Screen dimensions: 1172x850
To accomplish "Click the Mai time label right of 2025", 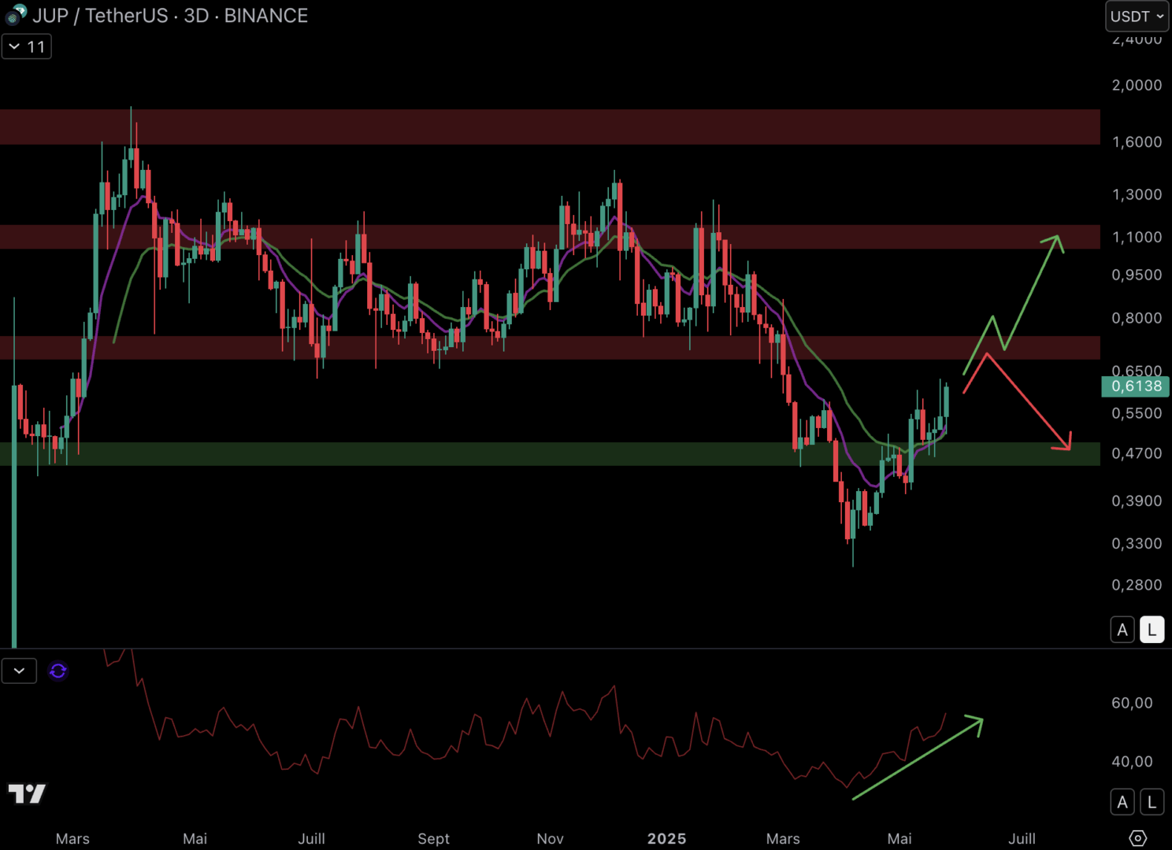I will pos(899,839).
